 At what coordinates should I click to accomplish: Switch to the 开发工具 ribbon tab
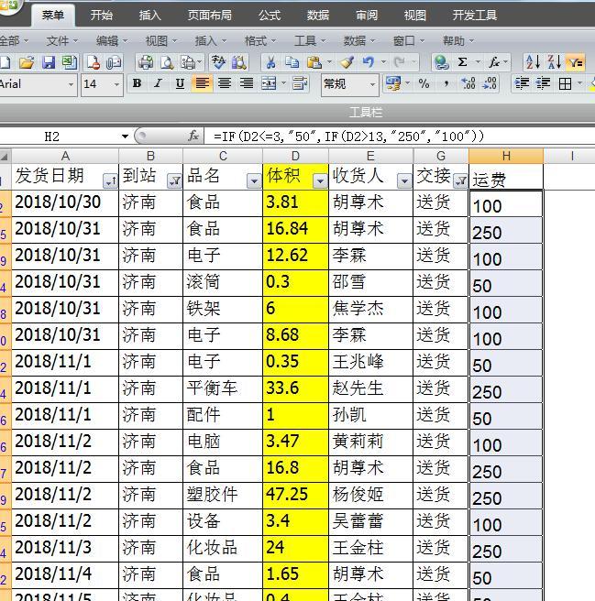[475, 15]
